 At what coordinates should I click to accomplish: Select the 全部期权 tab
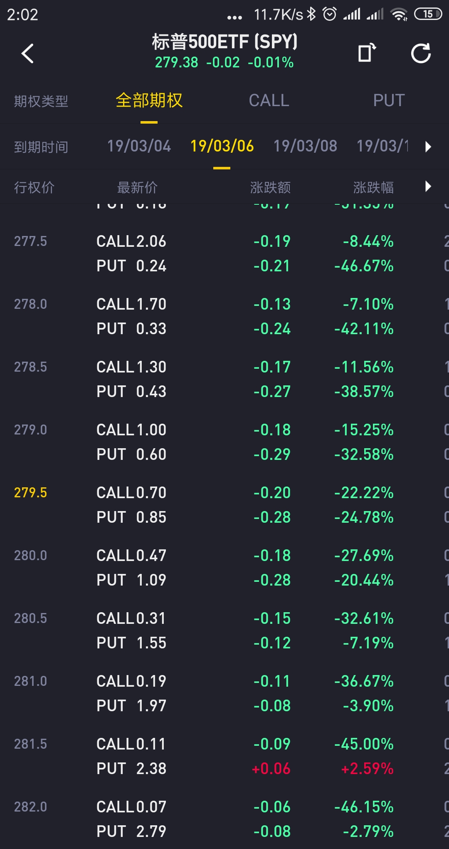149,101
